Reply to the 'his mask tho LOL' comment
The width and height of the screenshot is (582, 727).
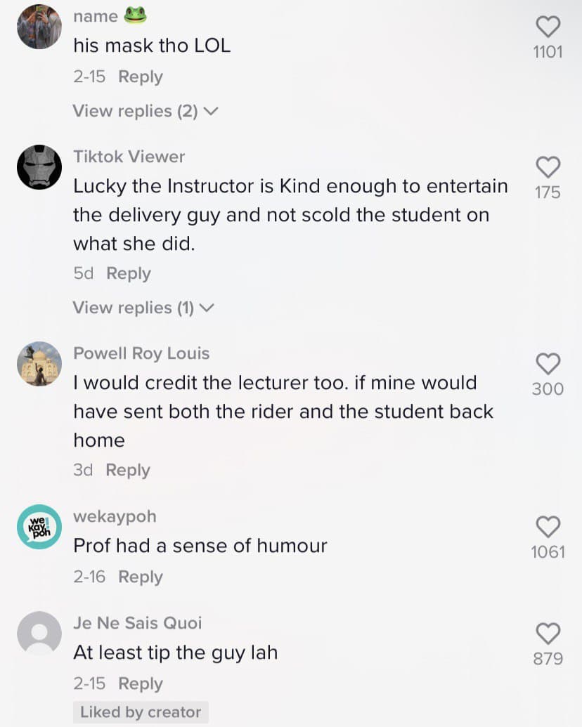141,77
